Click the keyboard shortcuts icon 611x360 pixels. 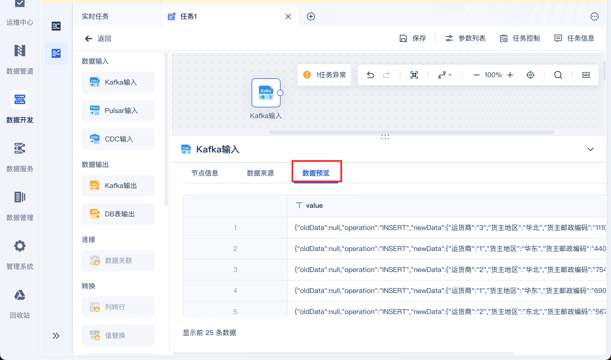[x=586, y=75]
